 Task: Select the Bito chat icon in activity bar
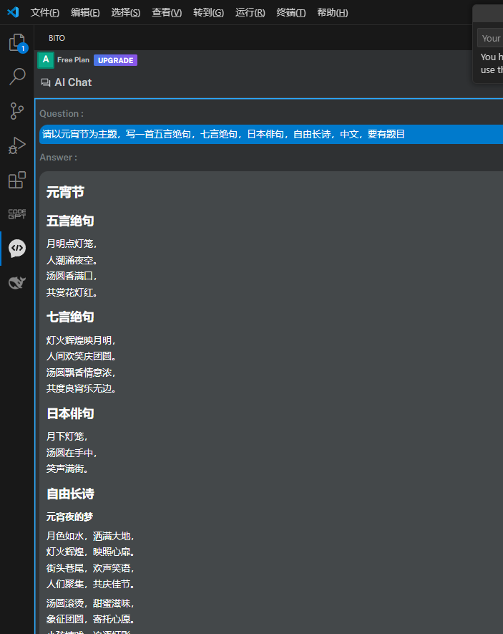(x=17, y=249)
